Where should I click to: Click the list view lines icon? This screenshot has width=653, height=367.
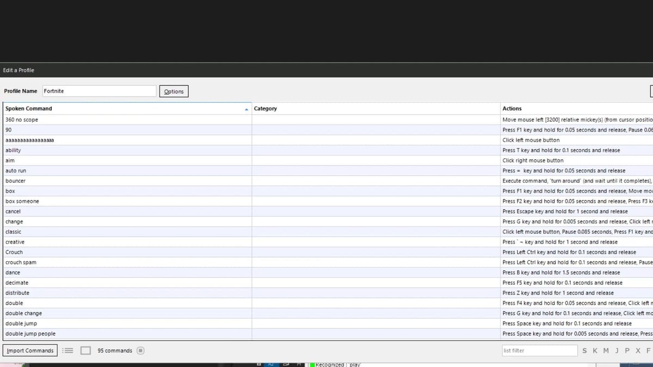pos(67,351)
